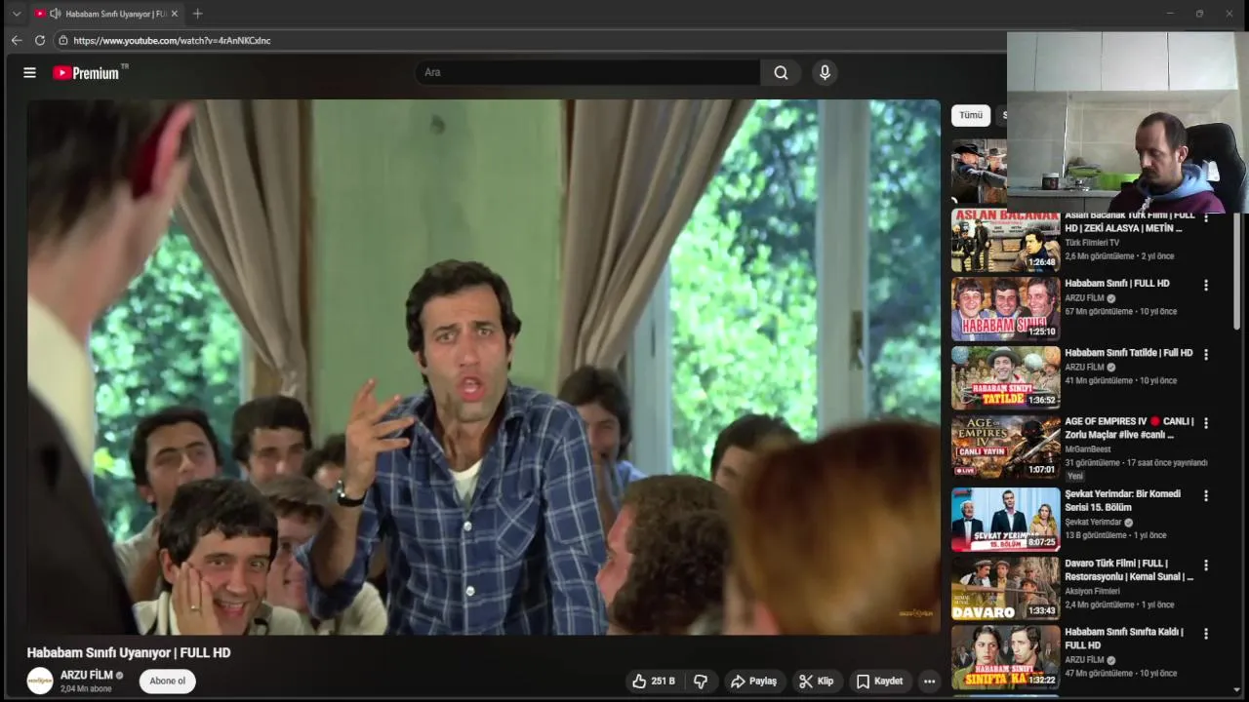The width and height of the screenshot is (1249, 702).
Task: Open options menu for Hababam Sınıfı FULL HD
Action: [1206, 286]
